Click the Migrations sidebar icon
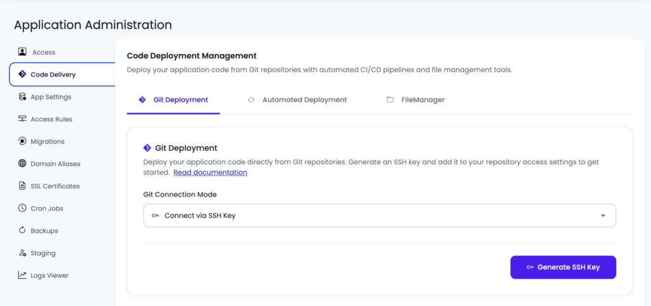Viewport: 651px width, 306px height. click(22, 141)
